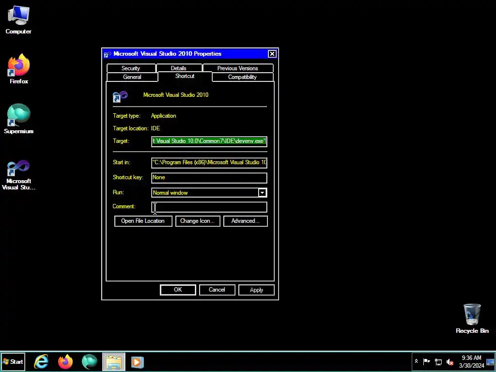The height and width of the screenshot is (372, 496).
Task: Switch to the General tab
Action: click(132, 77)
